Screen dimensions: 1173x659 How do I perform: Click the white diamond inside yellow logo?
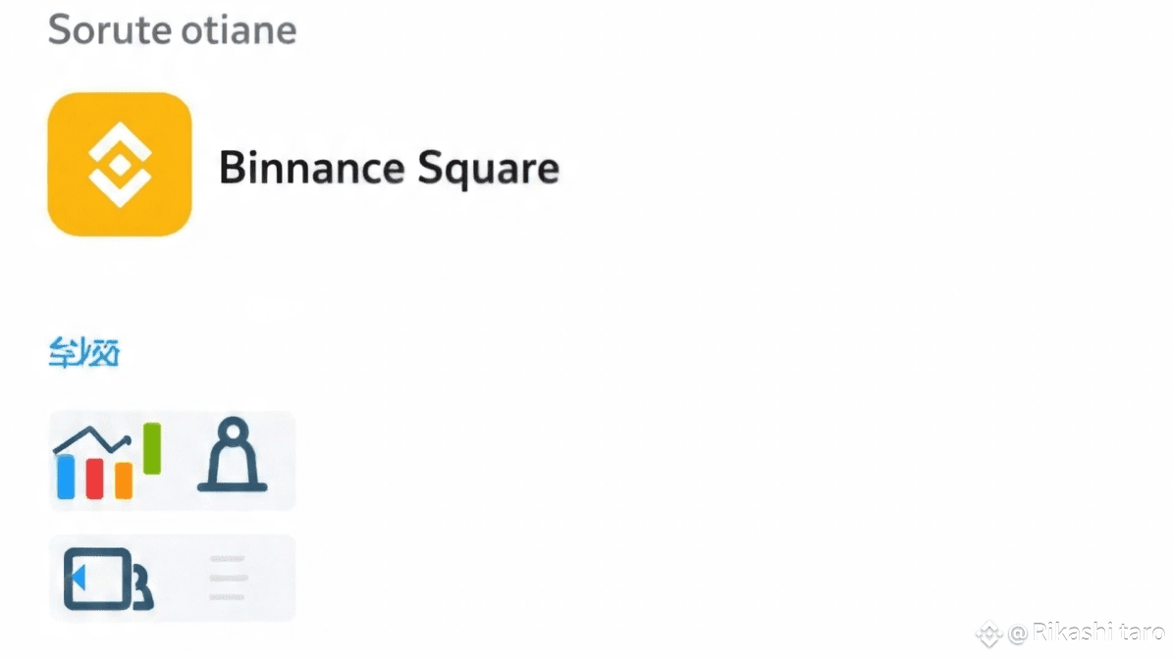click(x=120, y=165)
